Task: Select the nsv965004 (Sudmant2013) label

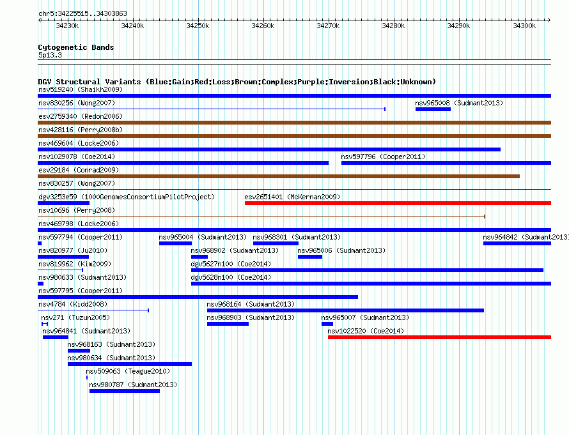Action: [x=203, y=237]
